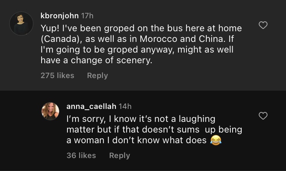This screenshot has height=171, width=286.
Task: Reply to kbronjohn's comment
Action: tap(97, 75)
